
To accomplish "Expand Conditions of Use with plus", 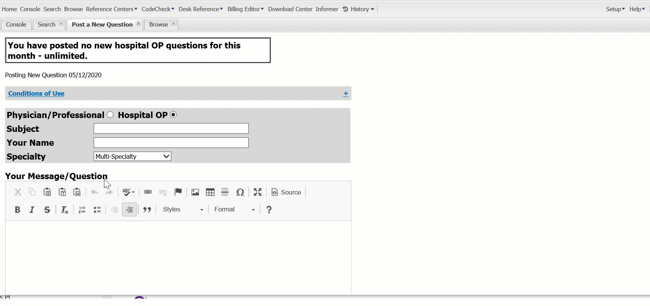I will [345, 93].
